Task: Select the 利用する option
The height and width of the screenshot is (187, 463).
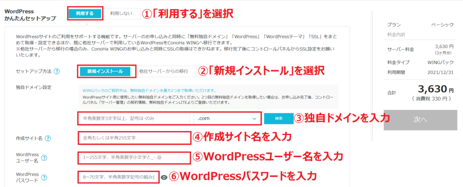Action: [85, 14]
